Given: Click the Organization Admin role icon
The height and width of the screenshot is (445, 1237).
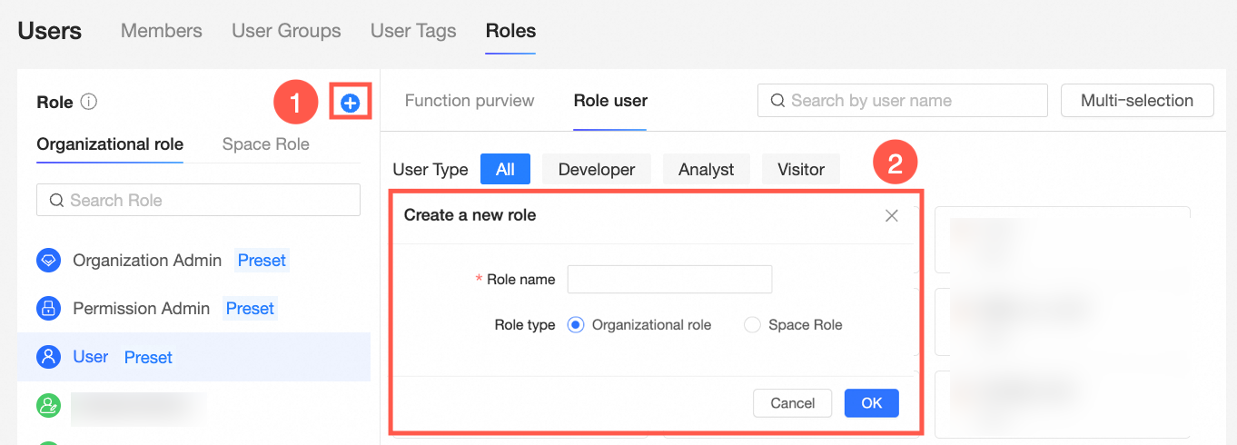Looking at the screenshot, I should [x=48, y=261].
